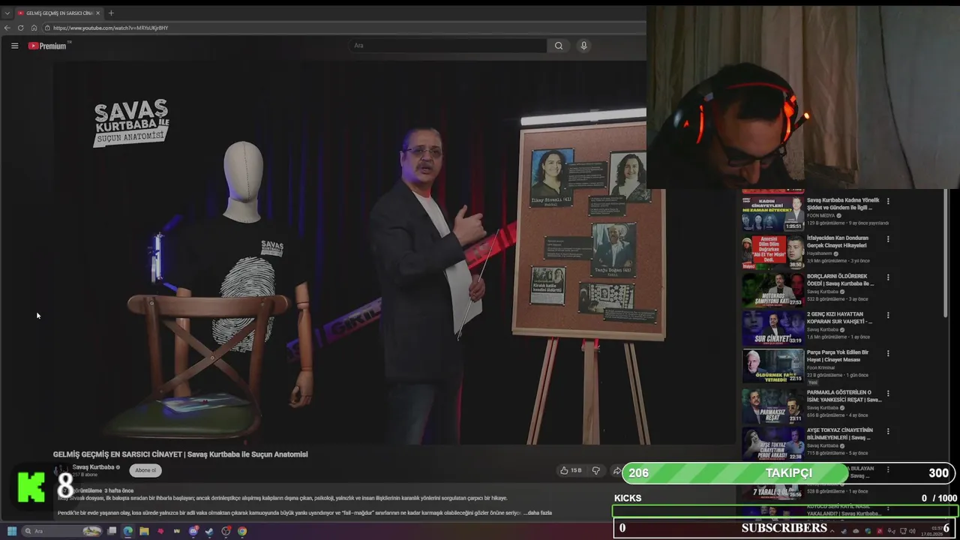Open 'İtfaiyeciden Kan Donduran Gerçek Cinayet' title
Viewport: 960px width, 540px height.
click(x=838, y=241)
